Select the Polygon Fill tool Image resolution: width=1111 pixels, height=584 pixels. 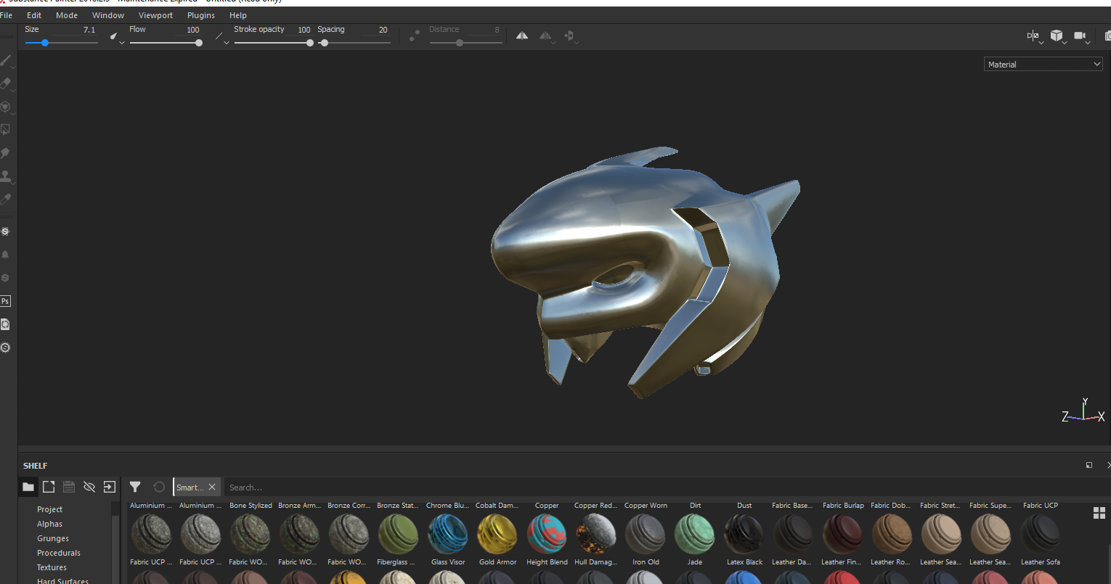click(x=6, y=130)
